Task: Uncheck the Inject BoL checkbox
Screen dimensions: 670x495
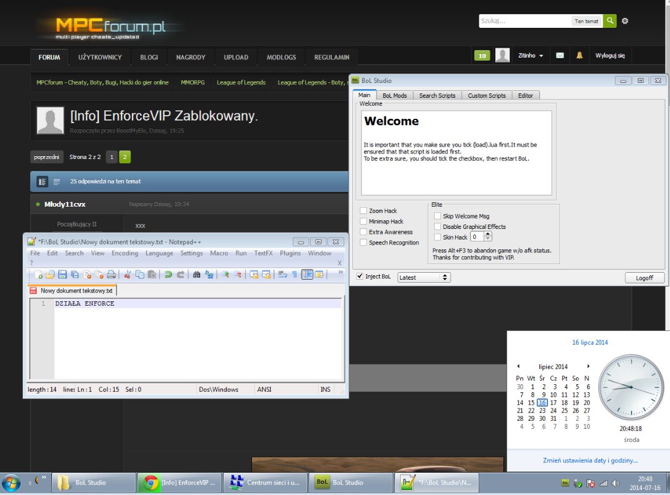Action: tap(360, 277)
